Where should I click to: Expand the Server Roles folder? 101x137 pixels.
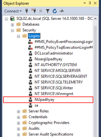[x=18, y=112]
